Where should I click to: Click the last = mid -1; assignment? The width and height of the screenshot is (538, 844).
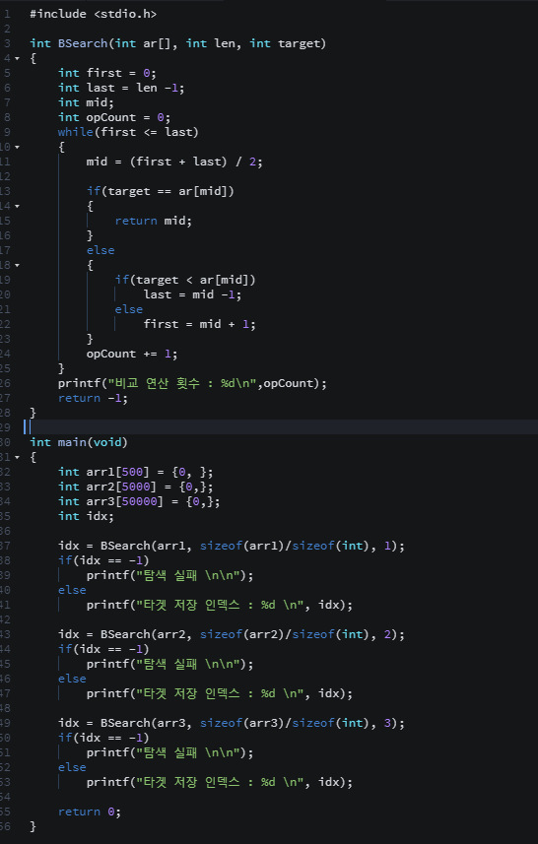[192, 295]
